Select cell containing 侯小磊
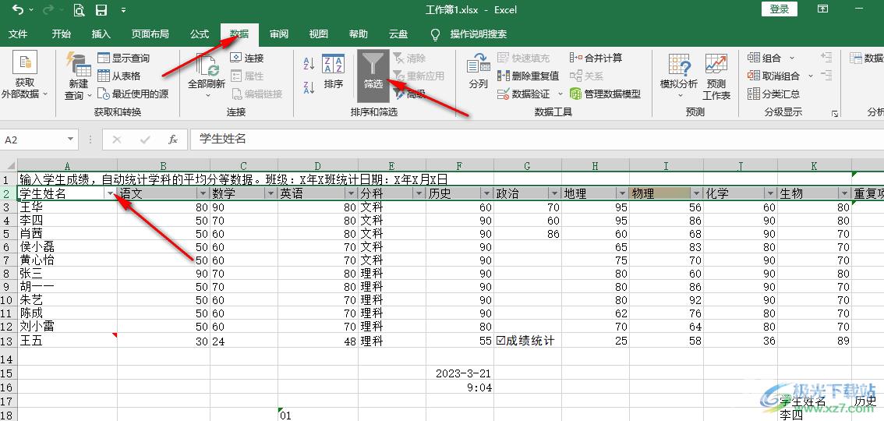Image resolution: width=884 pixels, height=421 pixels. [x=68, y=247]
